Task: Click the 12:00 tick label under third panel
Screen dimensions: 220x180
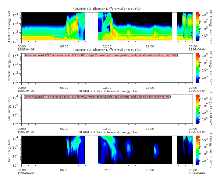Action: click(x=107, y=128)
